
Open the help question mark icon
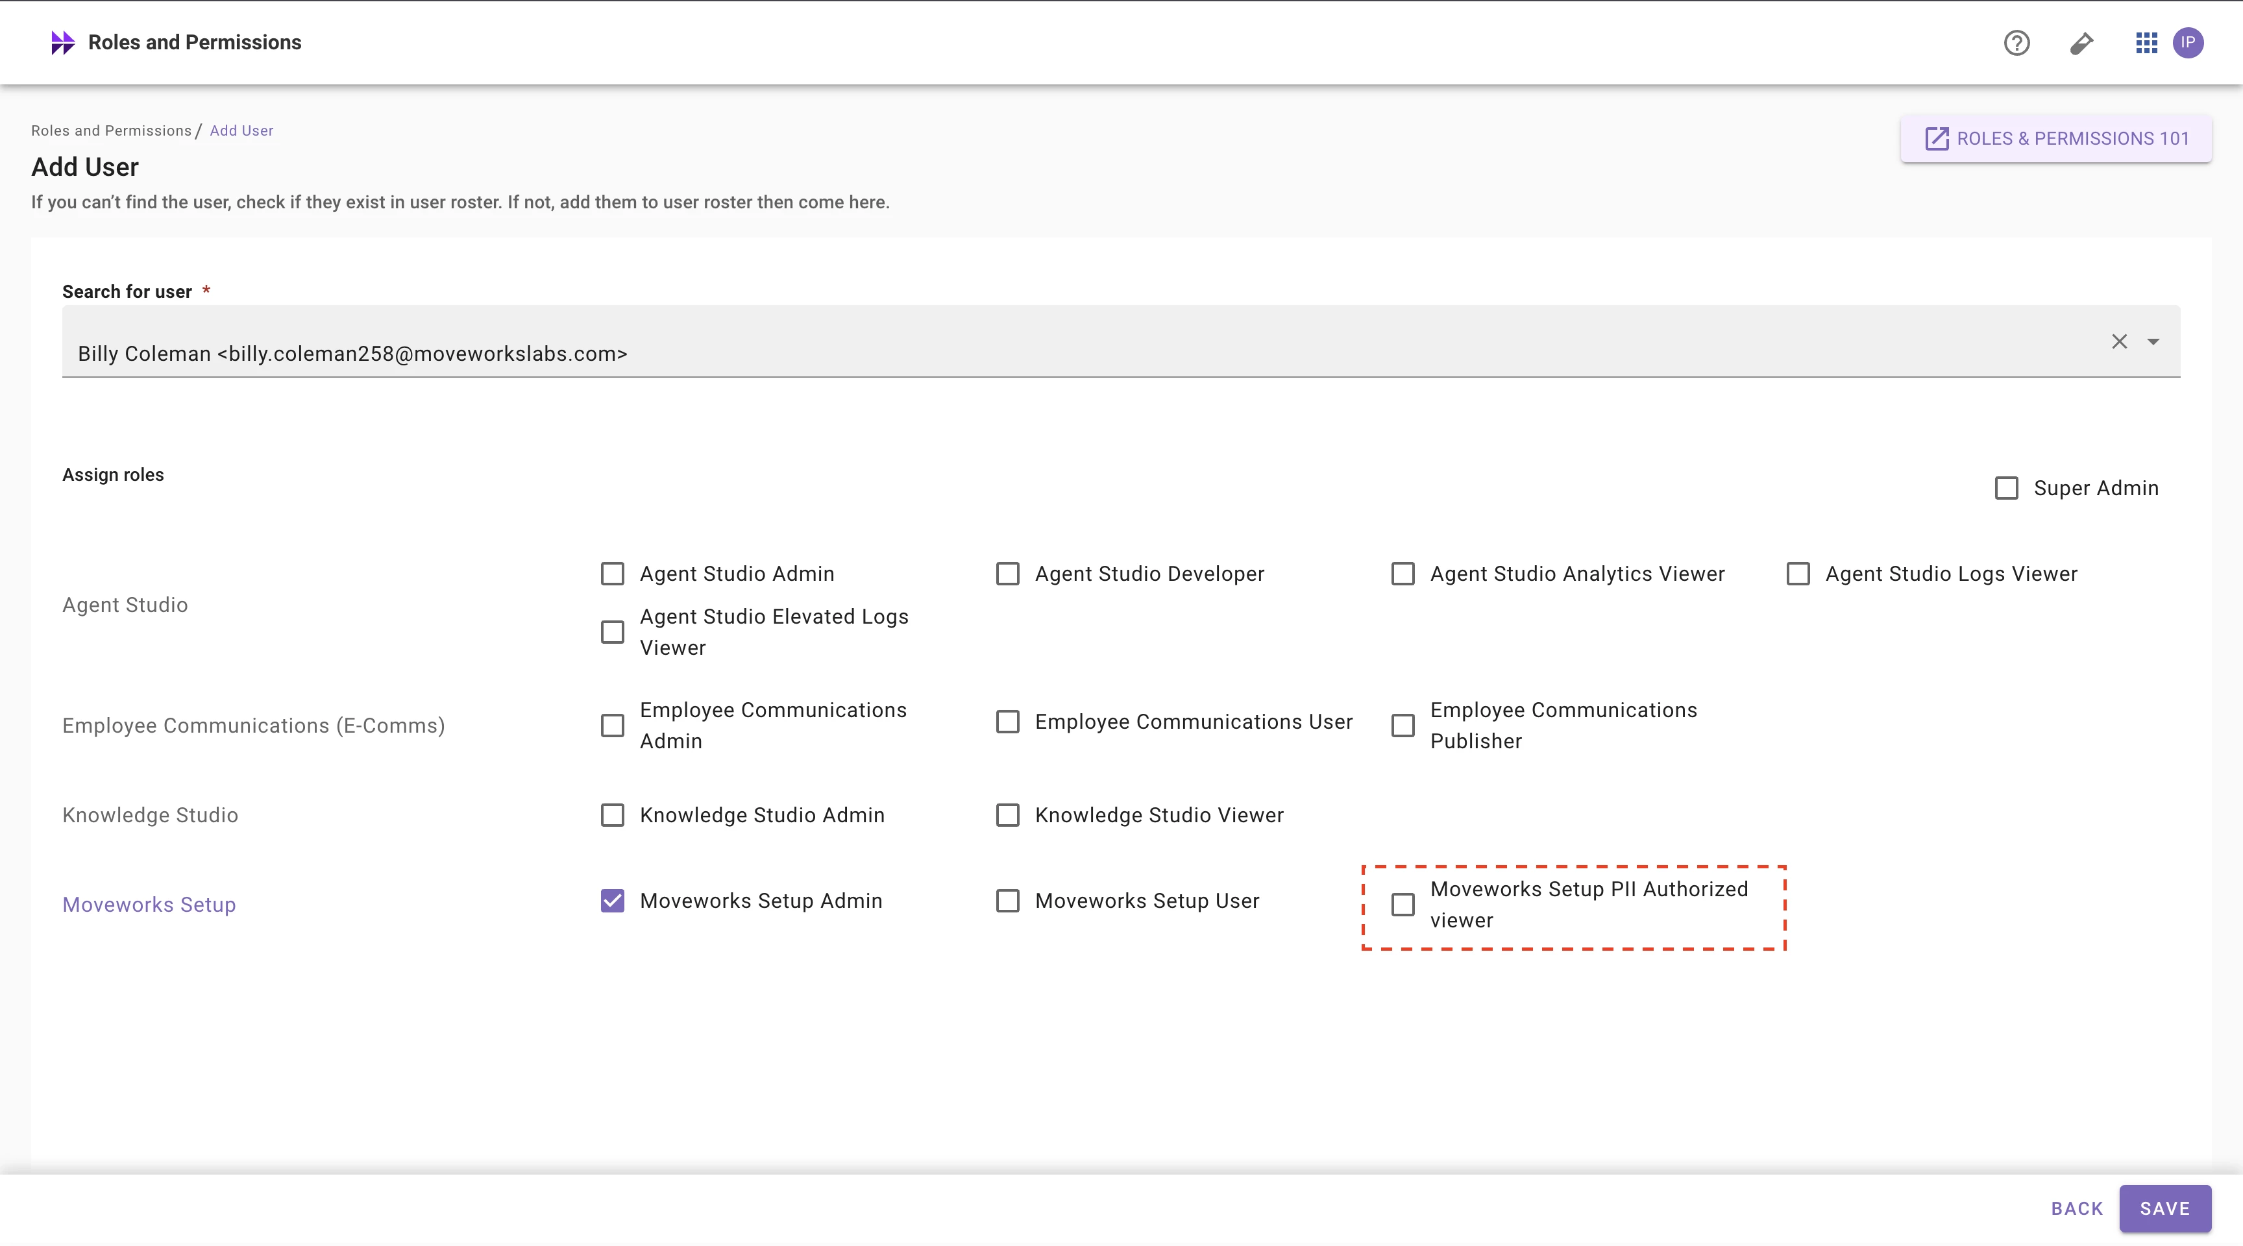point(2016,43)
